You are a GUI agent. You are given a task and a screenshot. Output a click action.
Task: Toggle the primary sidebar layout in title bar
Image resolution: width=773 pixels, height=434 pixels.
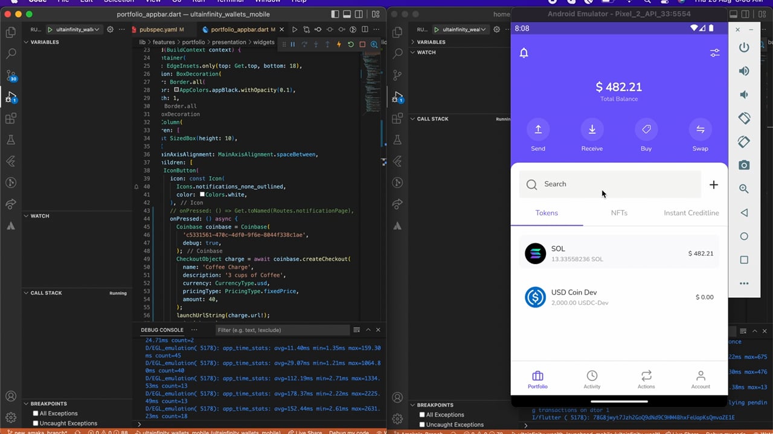tap(336, 14)
